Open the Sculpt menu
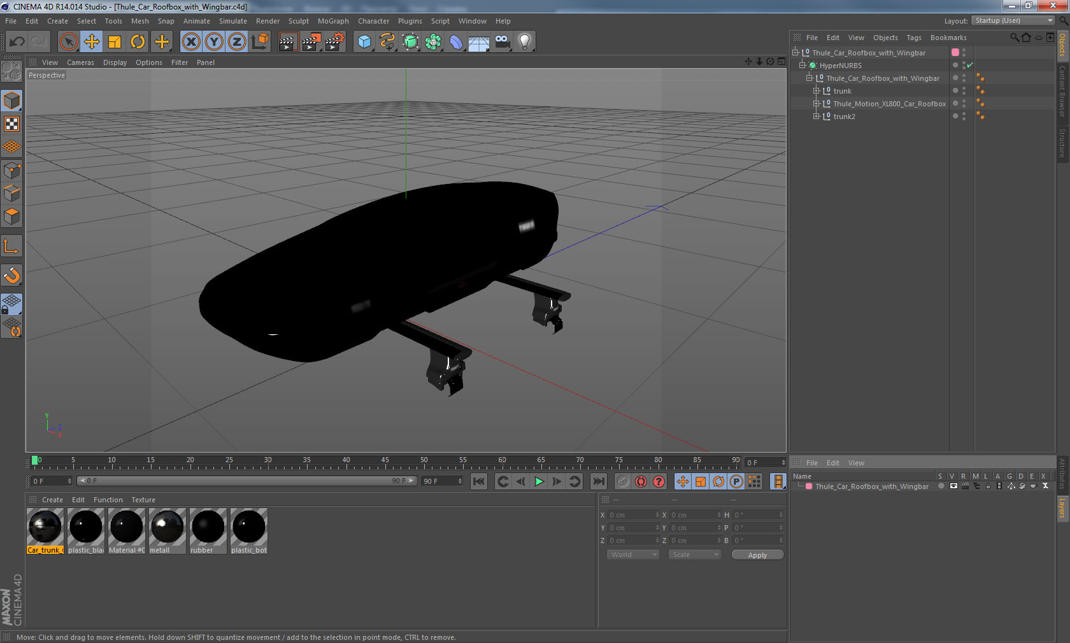The width and height of the screenshot is (1070, 643). tap(298, 21)
